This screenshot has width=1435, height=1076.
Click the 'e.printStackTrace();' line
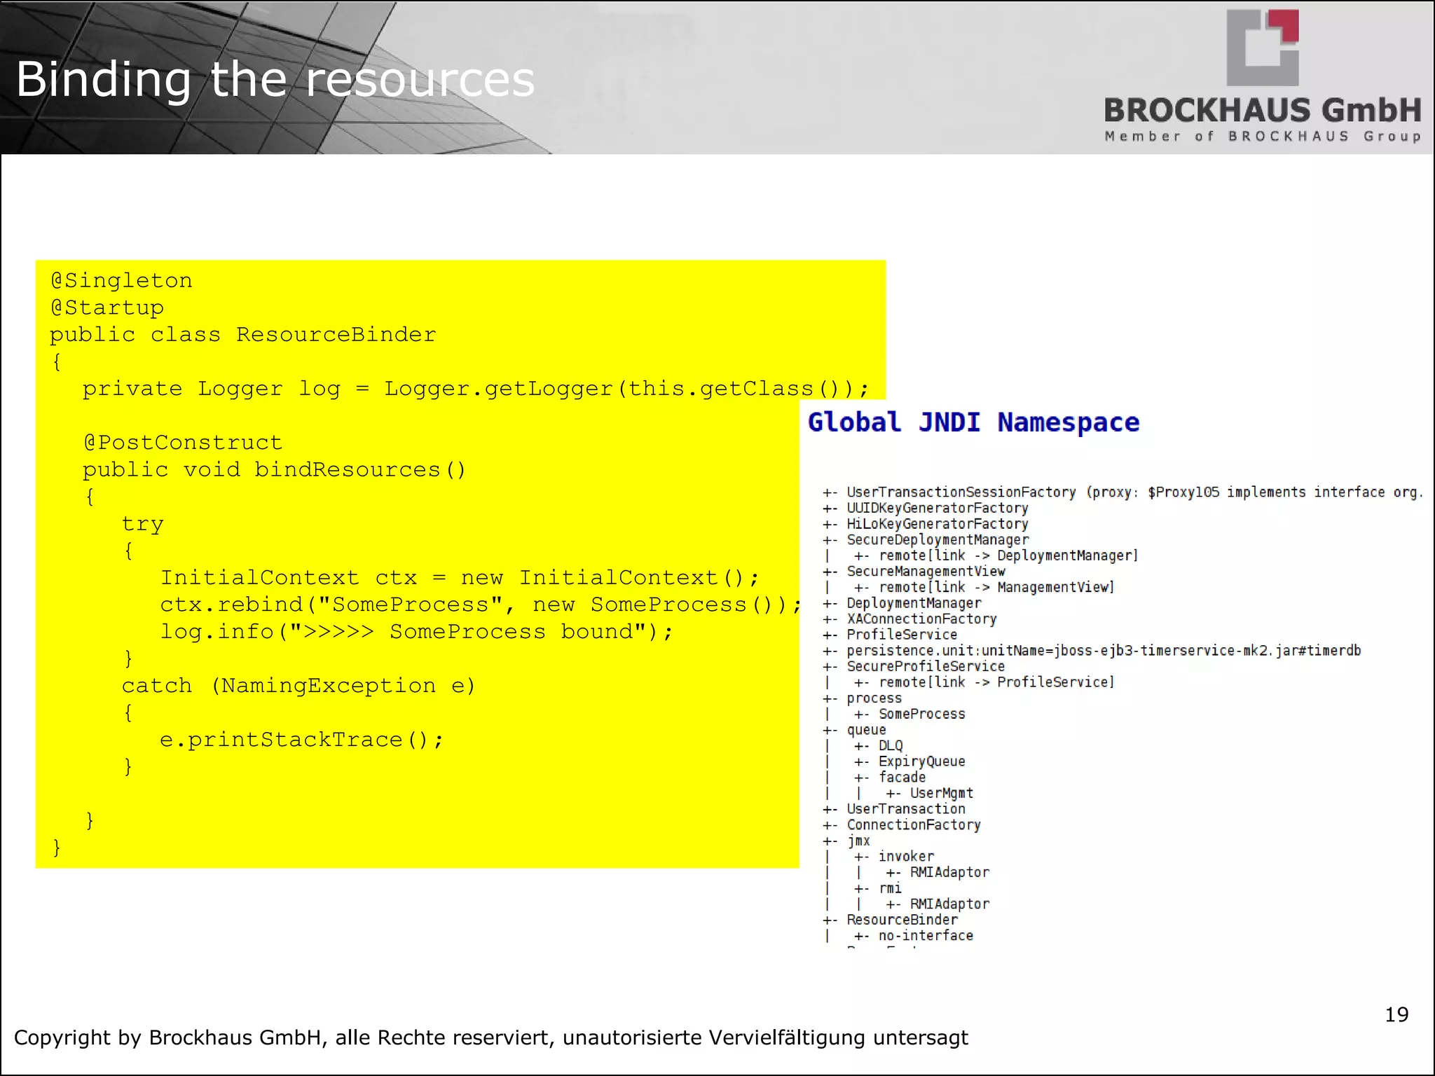point(302,739)
